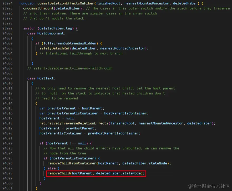Viewport: 232px width, 191px height.
Task: Click the else keyword on line 24027
Action: click(52, 168)
